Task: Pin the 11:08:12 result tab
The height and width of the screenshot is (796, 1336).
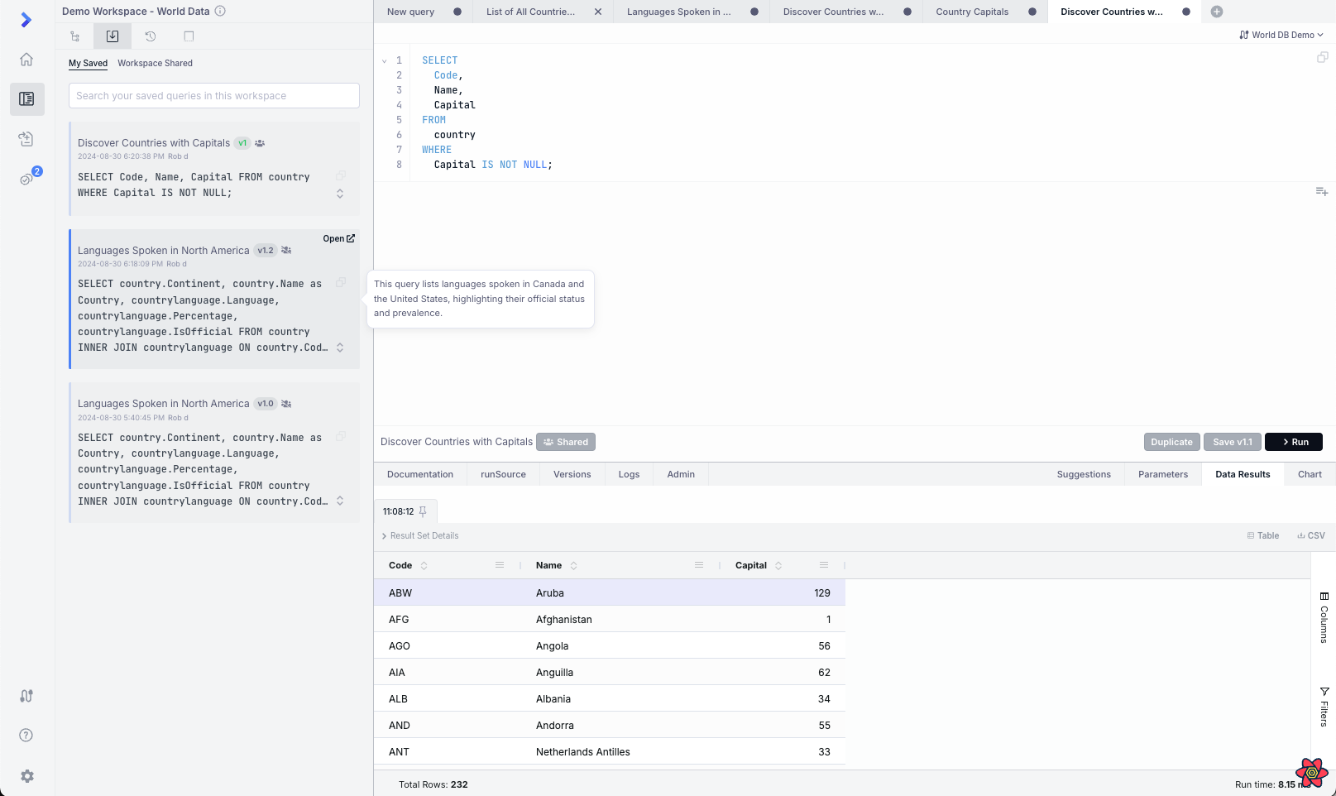Action: click(x=423, y=511)
